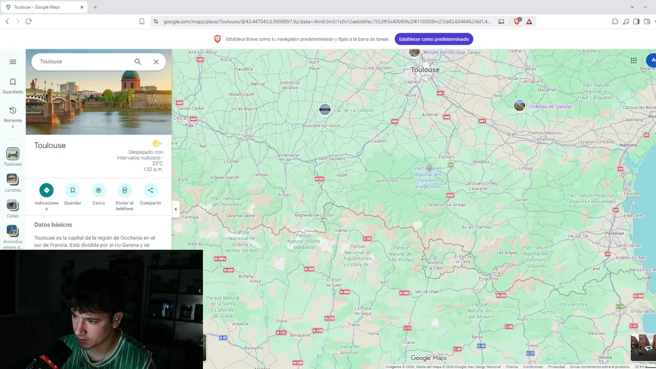Open the Guardado saved places panel

pyautogui.click(x=13, y=86)
